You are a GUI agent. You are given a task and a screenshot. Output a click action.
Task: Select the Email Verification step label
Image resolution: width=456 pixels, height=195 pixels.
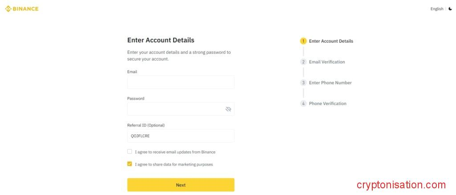[327, 62]
